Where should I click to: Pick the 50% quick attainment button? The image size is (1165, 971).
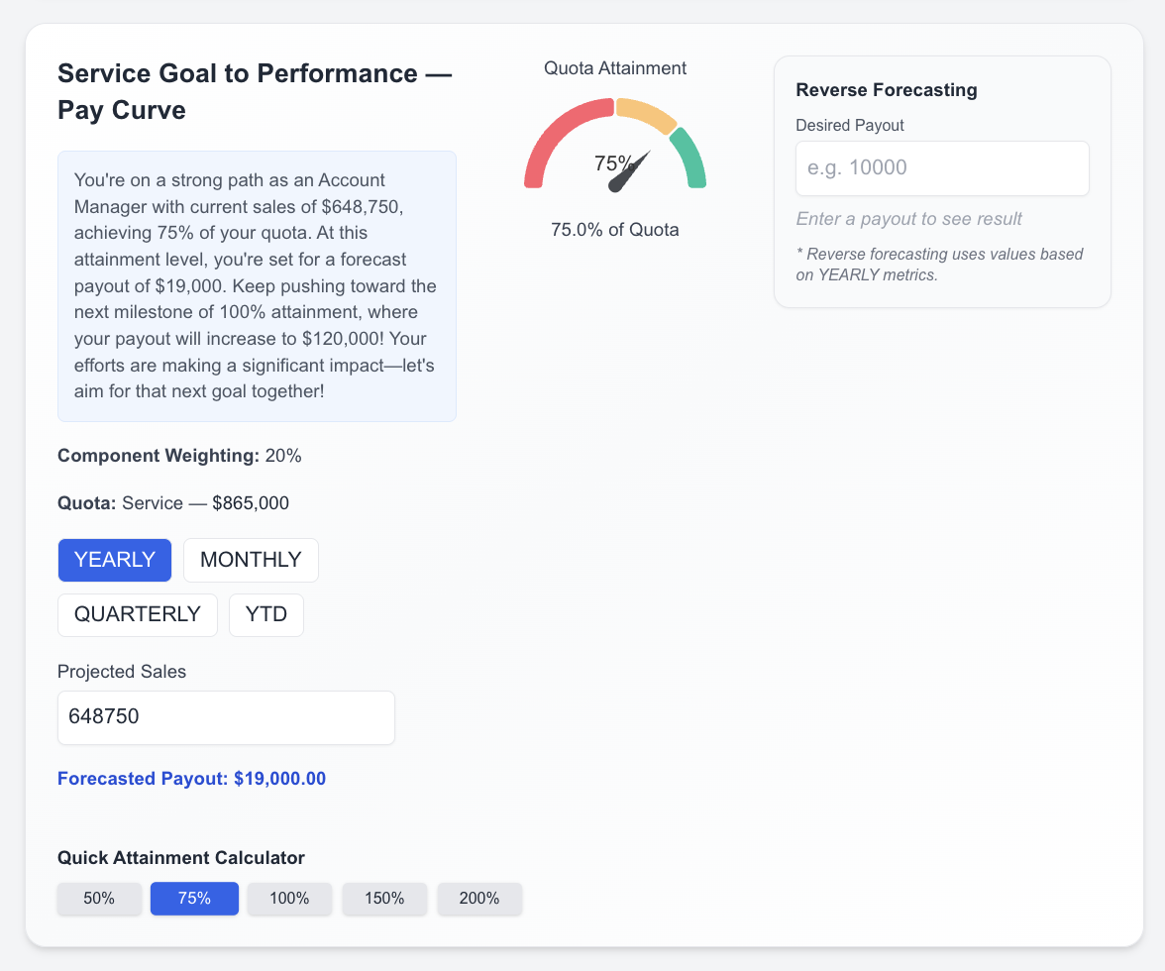click(x=99, y=899)
